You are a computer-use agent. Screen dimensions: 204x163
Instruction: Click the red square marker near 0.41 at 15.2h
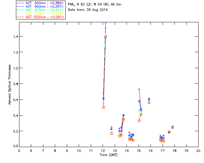pos(141,114)
